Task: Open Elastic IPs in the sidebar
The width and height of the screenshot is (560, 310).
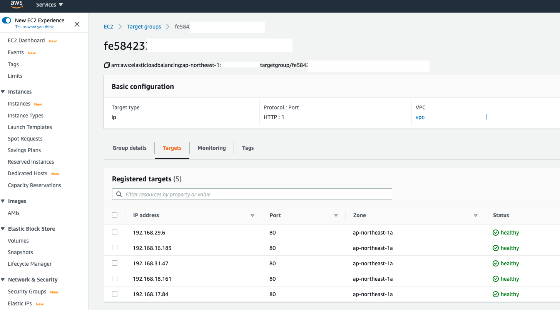Action: (x=20, y=303)
